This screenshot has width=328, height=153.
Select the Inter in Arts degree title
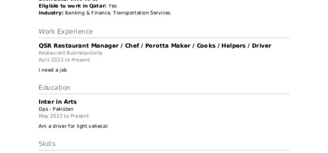pyautogui.click(x=58, y=102)
